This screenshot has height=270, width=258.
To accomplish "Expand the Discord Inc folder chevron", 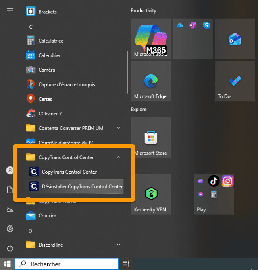I will (x=119, y=245).
